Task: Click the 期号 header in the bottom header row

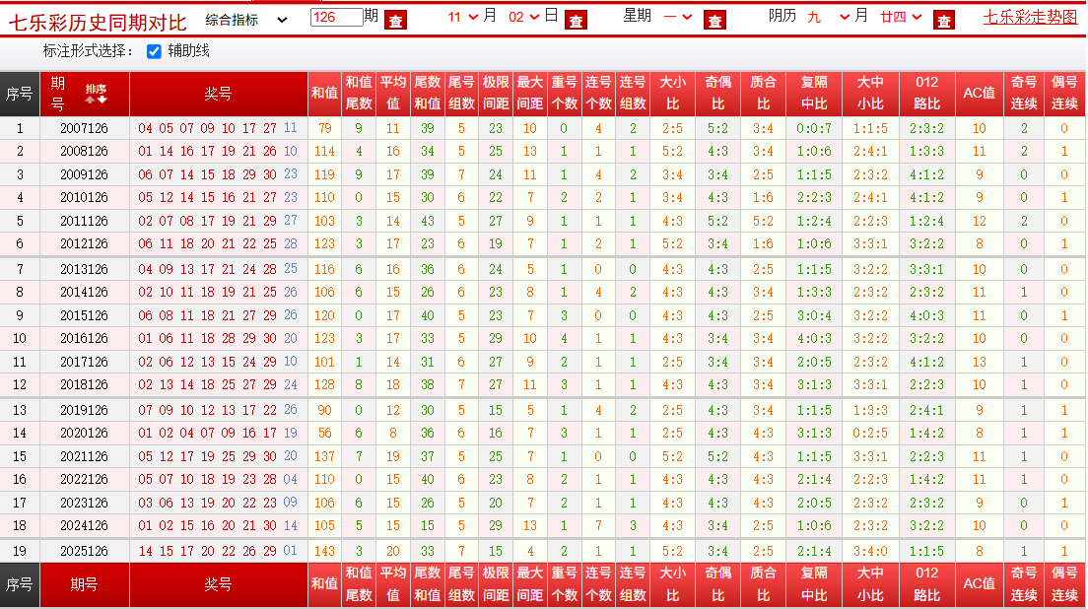Action: (84, 584)
